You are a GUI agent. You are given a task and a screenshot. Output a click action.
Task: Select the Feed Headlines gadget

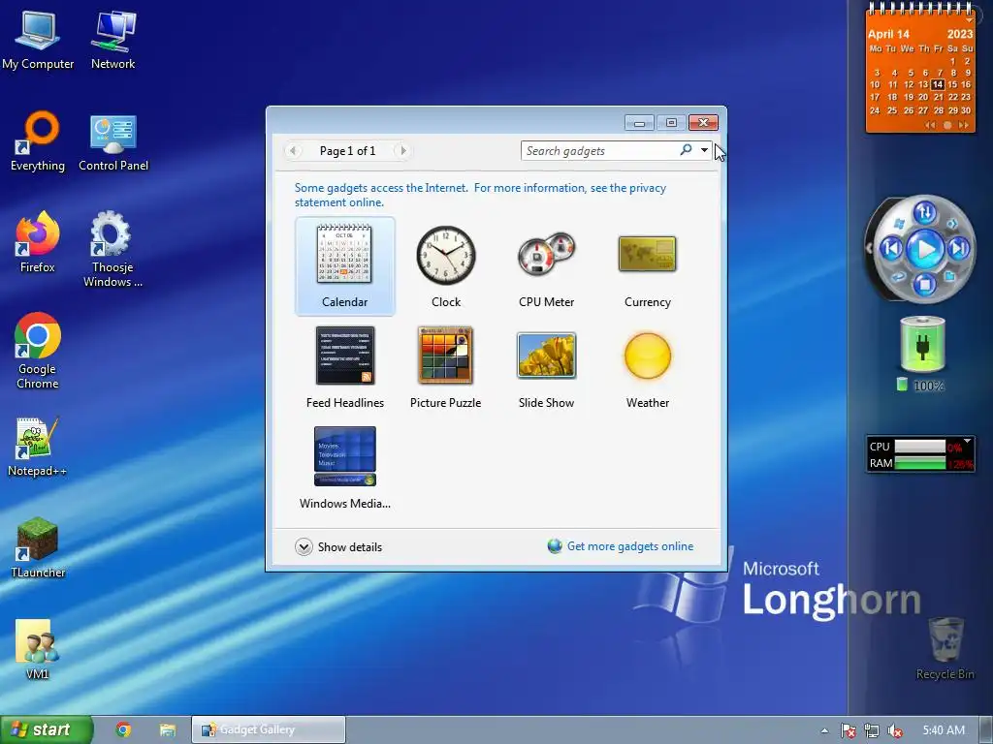click(x=344, y=367)
